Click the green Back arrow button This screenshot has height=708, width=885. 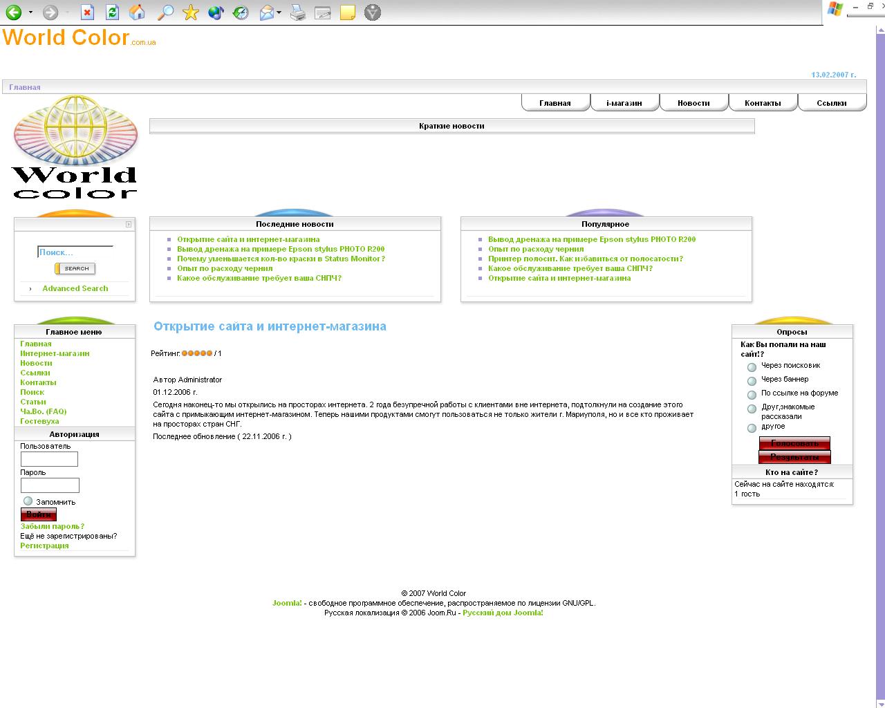coord(13,12)
